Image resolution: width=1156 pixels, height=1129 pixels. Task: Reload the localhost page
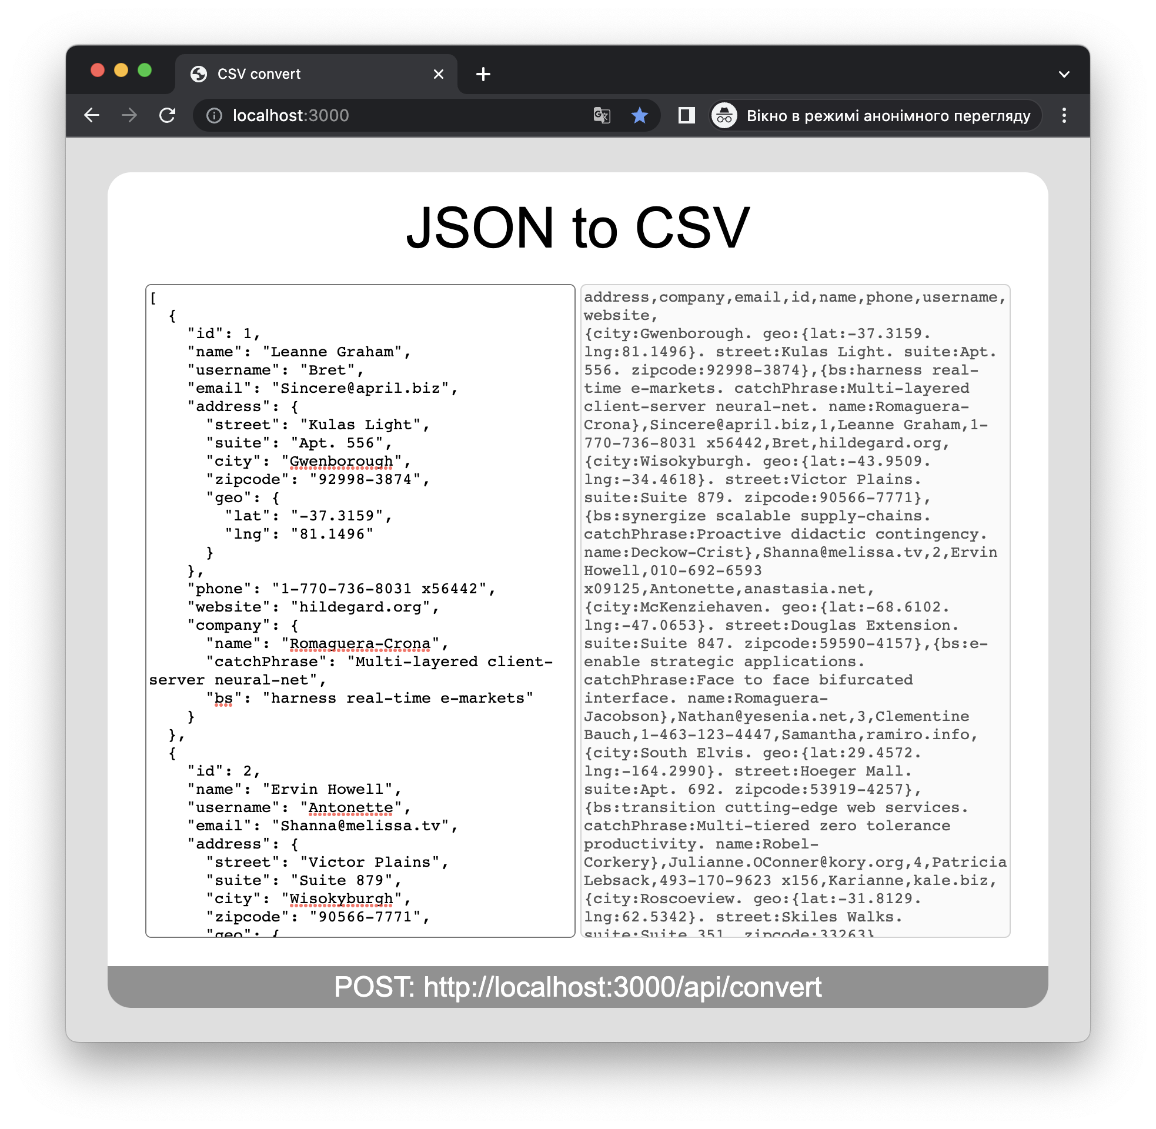coord(168,115)
